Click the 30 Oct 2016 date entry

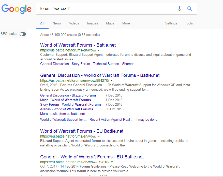tap(114, 109)
